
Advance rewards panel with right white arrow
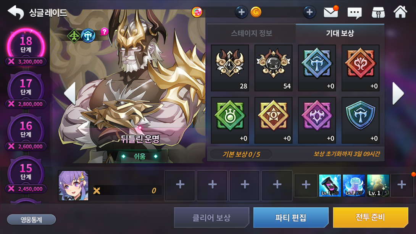click(398, 93)
